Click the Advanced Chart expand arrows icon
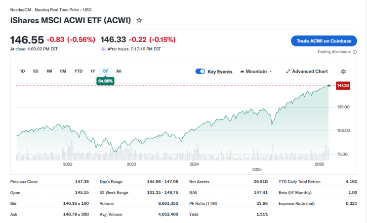Image resolution: width=367 pixels, height=223 pixels. point(288,72)
